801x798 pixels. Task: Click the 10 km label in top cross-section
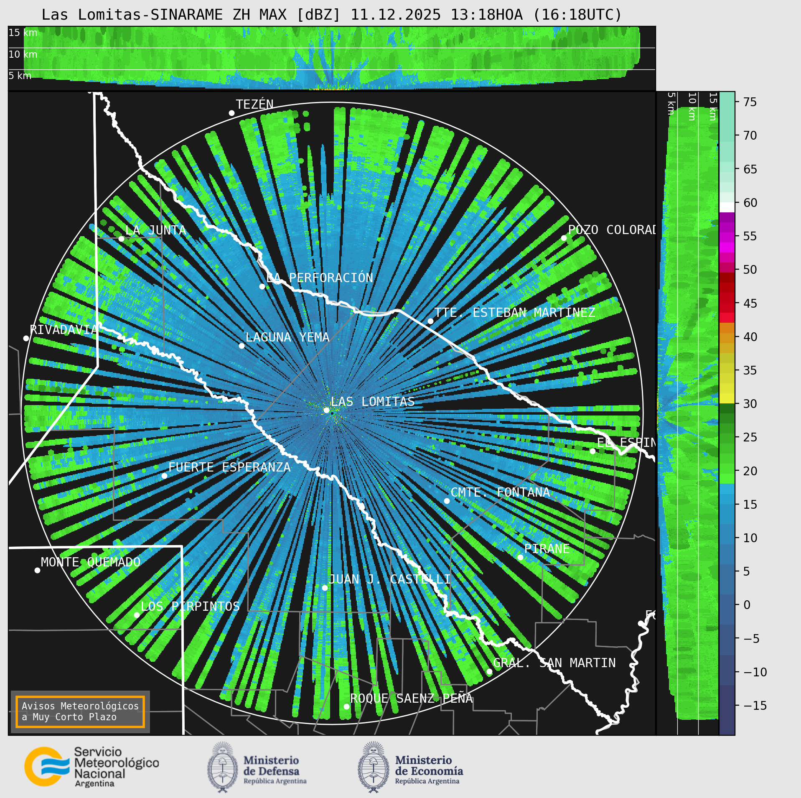coord(23,54)
